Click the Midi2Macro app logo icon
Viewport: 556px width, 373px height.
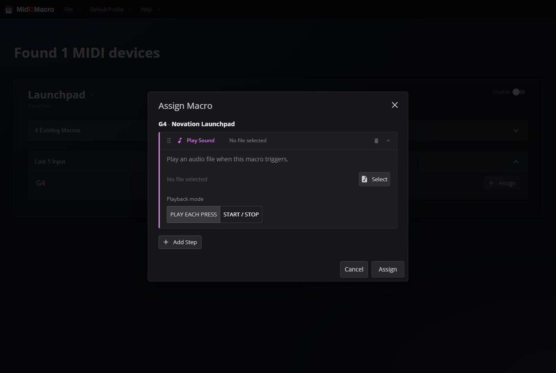(x=9, y=10)
